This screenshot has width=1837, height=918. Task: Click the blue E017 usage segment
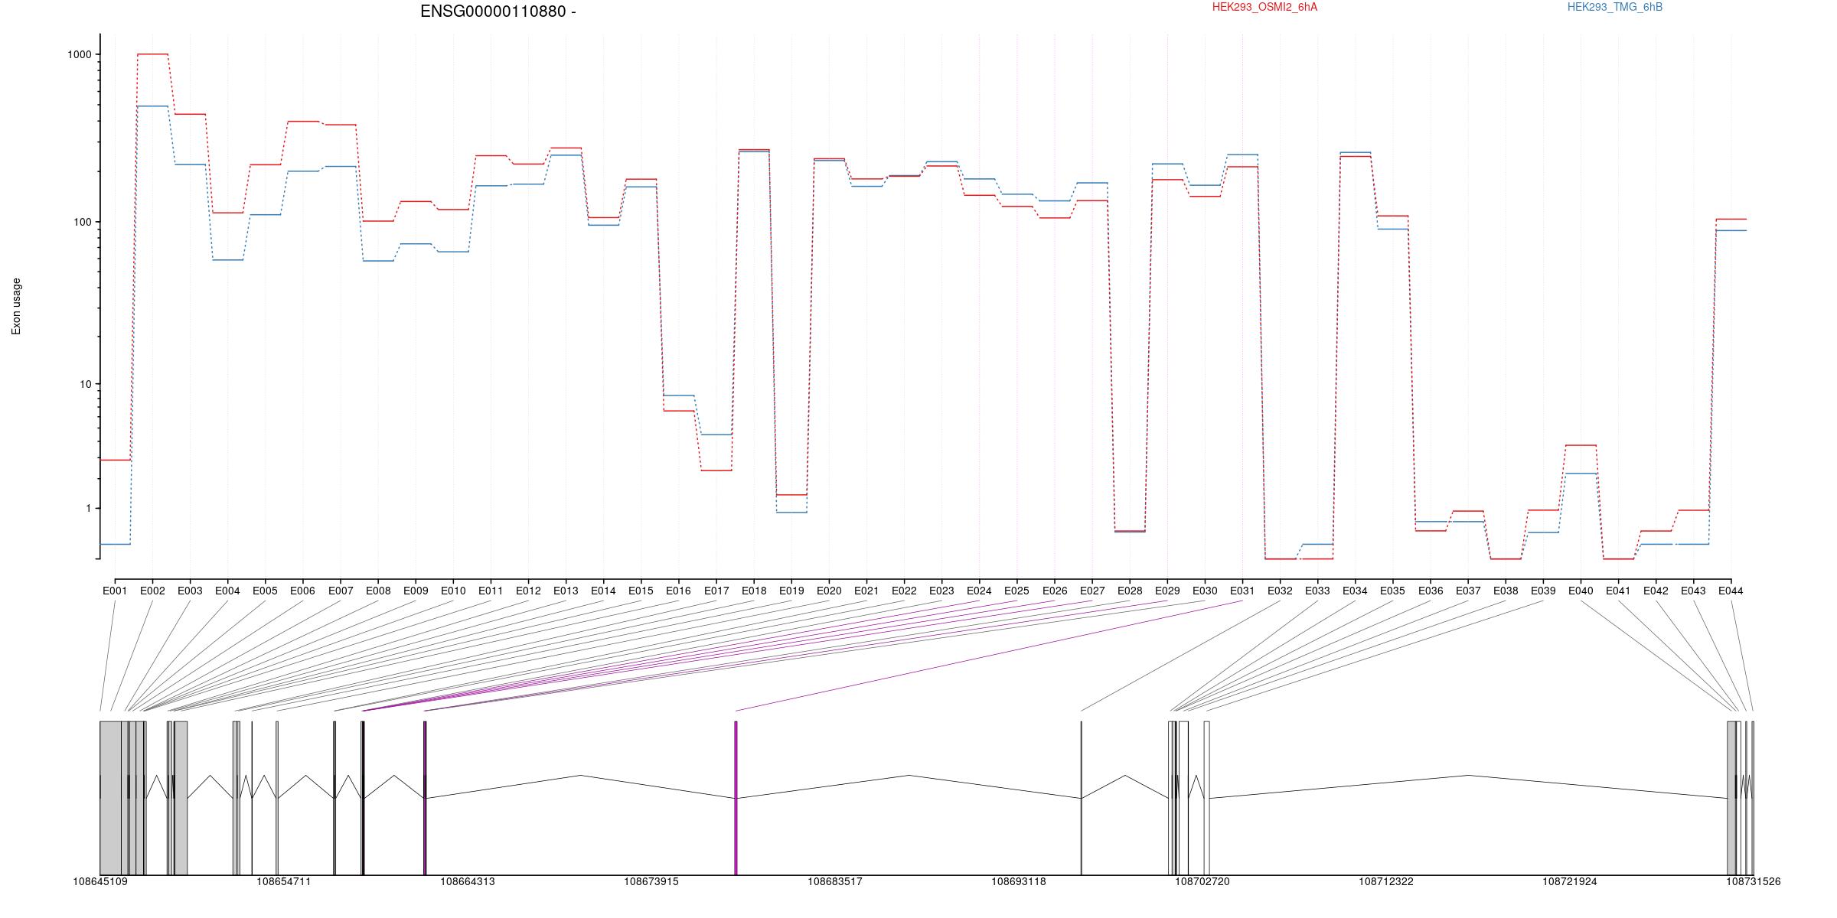716,435
